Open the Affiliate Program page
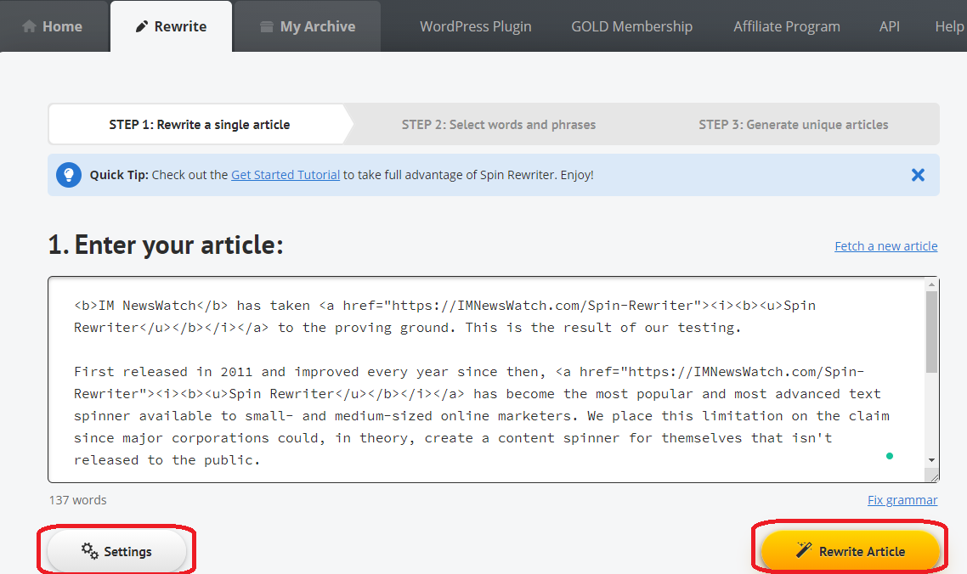Image resolution: width=967 pixels, height=574 pixels. pos(786,26)
